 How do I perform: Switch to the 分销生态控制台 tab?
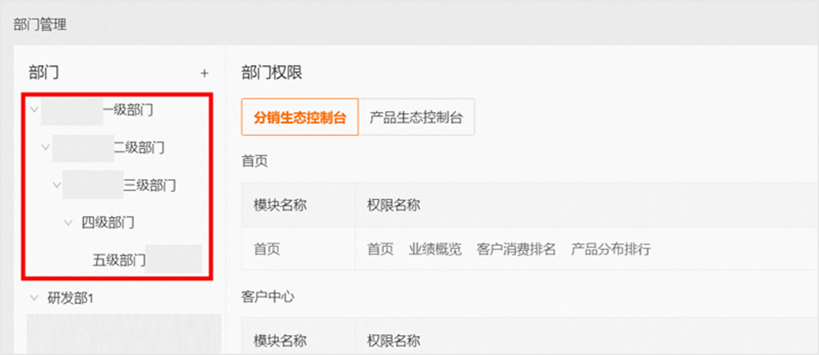point(300,117)
